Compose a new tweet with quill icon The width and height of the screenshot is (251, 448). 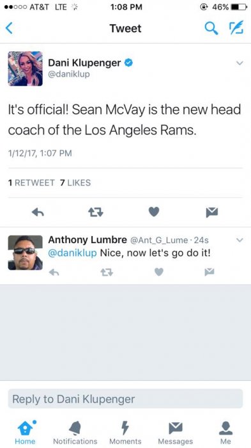point(236,28)
